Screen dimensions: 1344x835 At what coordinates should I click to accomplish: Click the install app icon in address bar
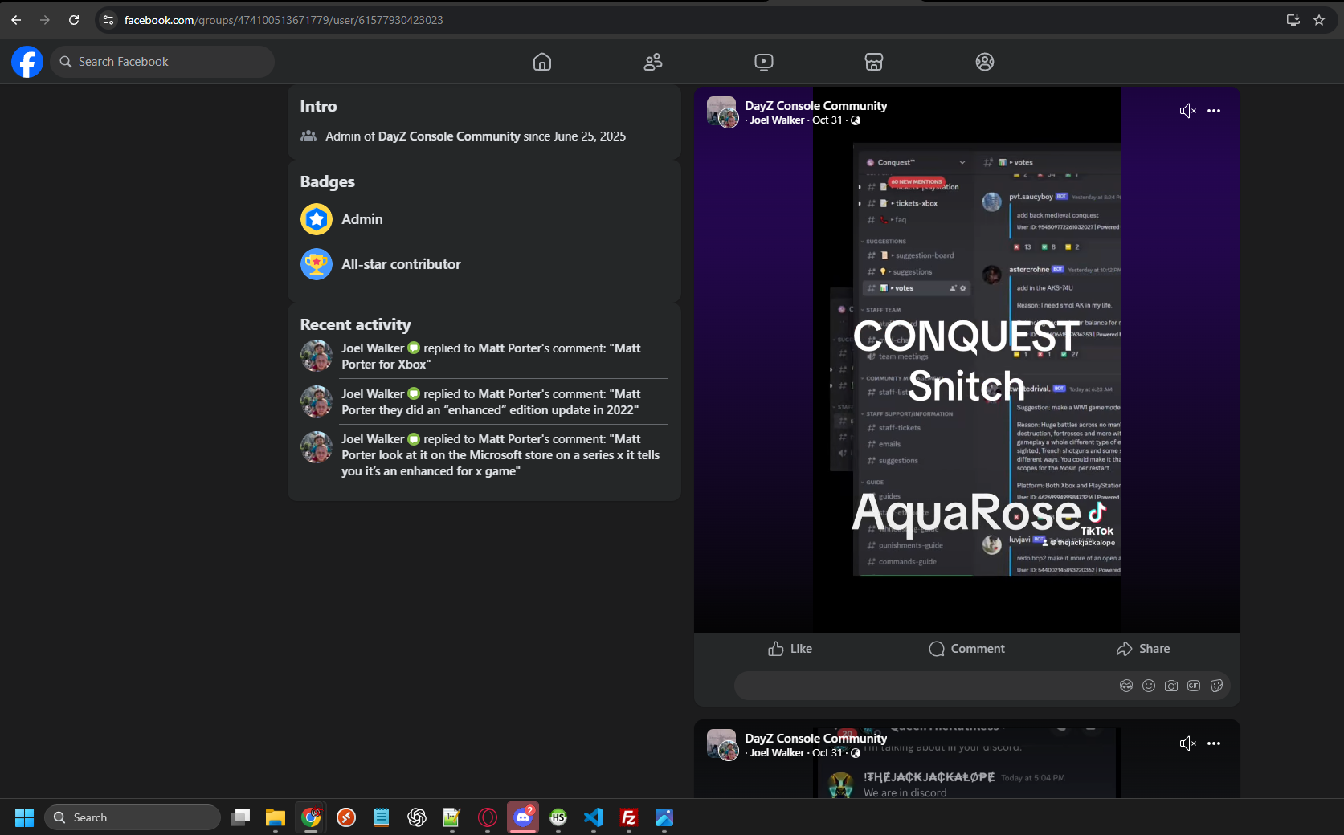click(x=1293, y=20)
